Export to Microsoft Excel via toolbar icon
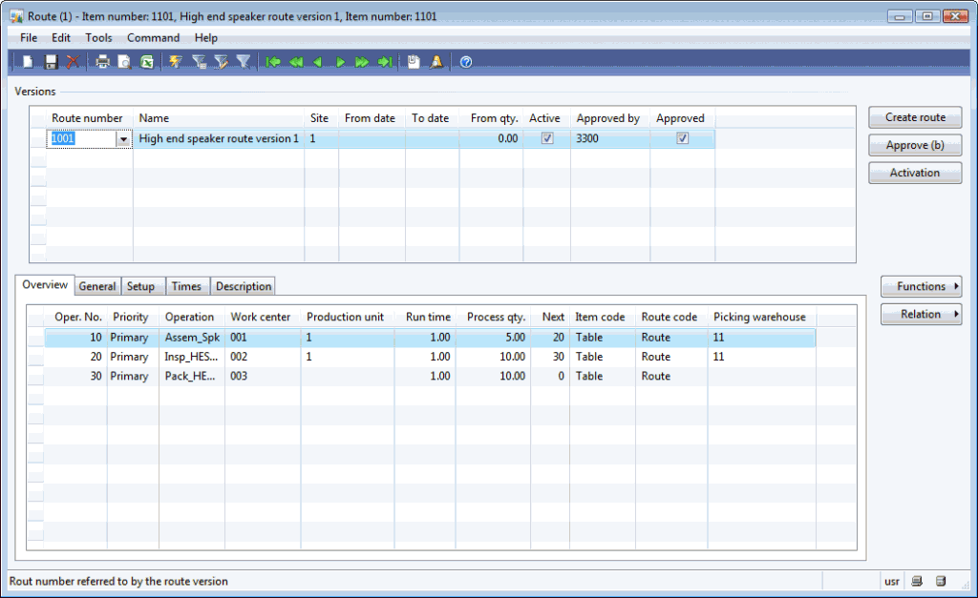978x598 pixels. pos(145,61)
